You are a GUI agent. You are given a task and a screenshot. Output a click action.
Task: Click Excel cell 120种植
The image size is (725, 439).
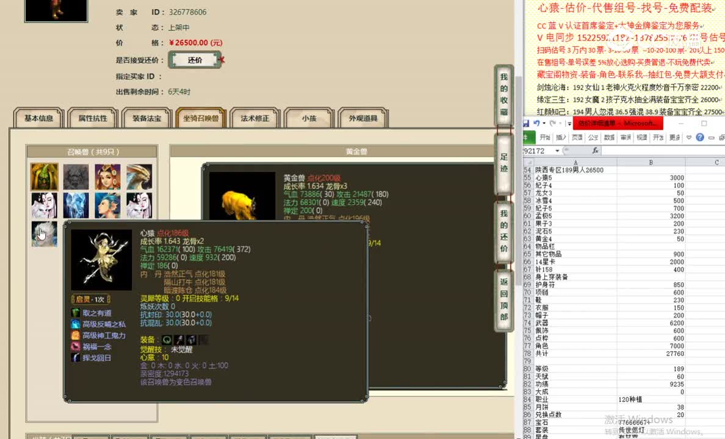tap(651, 399)
